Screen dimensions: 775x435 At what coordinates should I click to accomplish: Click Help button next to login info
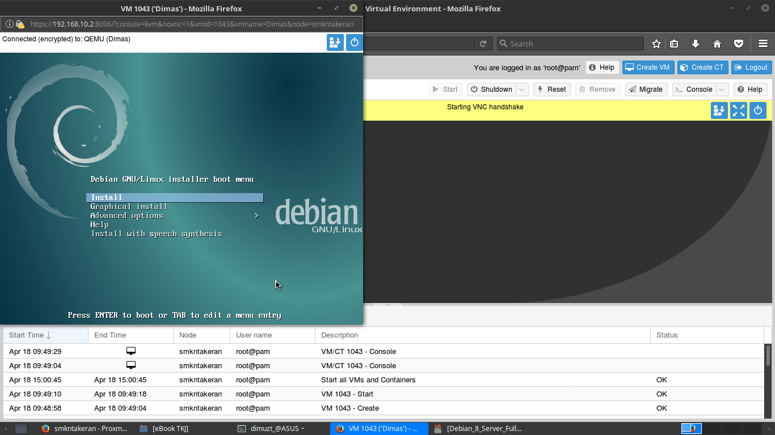click(x=601, y=67)
